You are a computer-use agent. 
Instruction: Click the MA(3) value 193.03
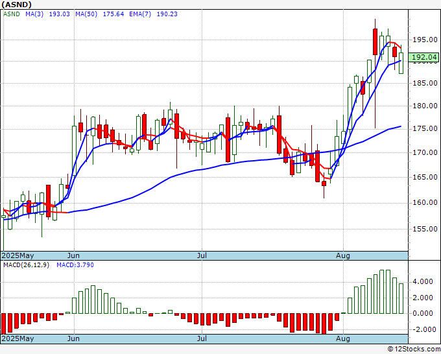pyautogui.click(x=60, y=14)
